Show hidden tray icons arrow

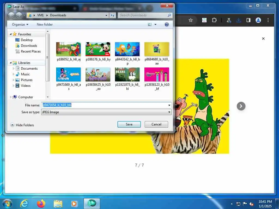[x=232, y=204]
